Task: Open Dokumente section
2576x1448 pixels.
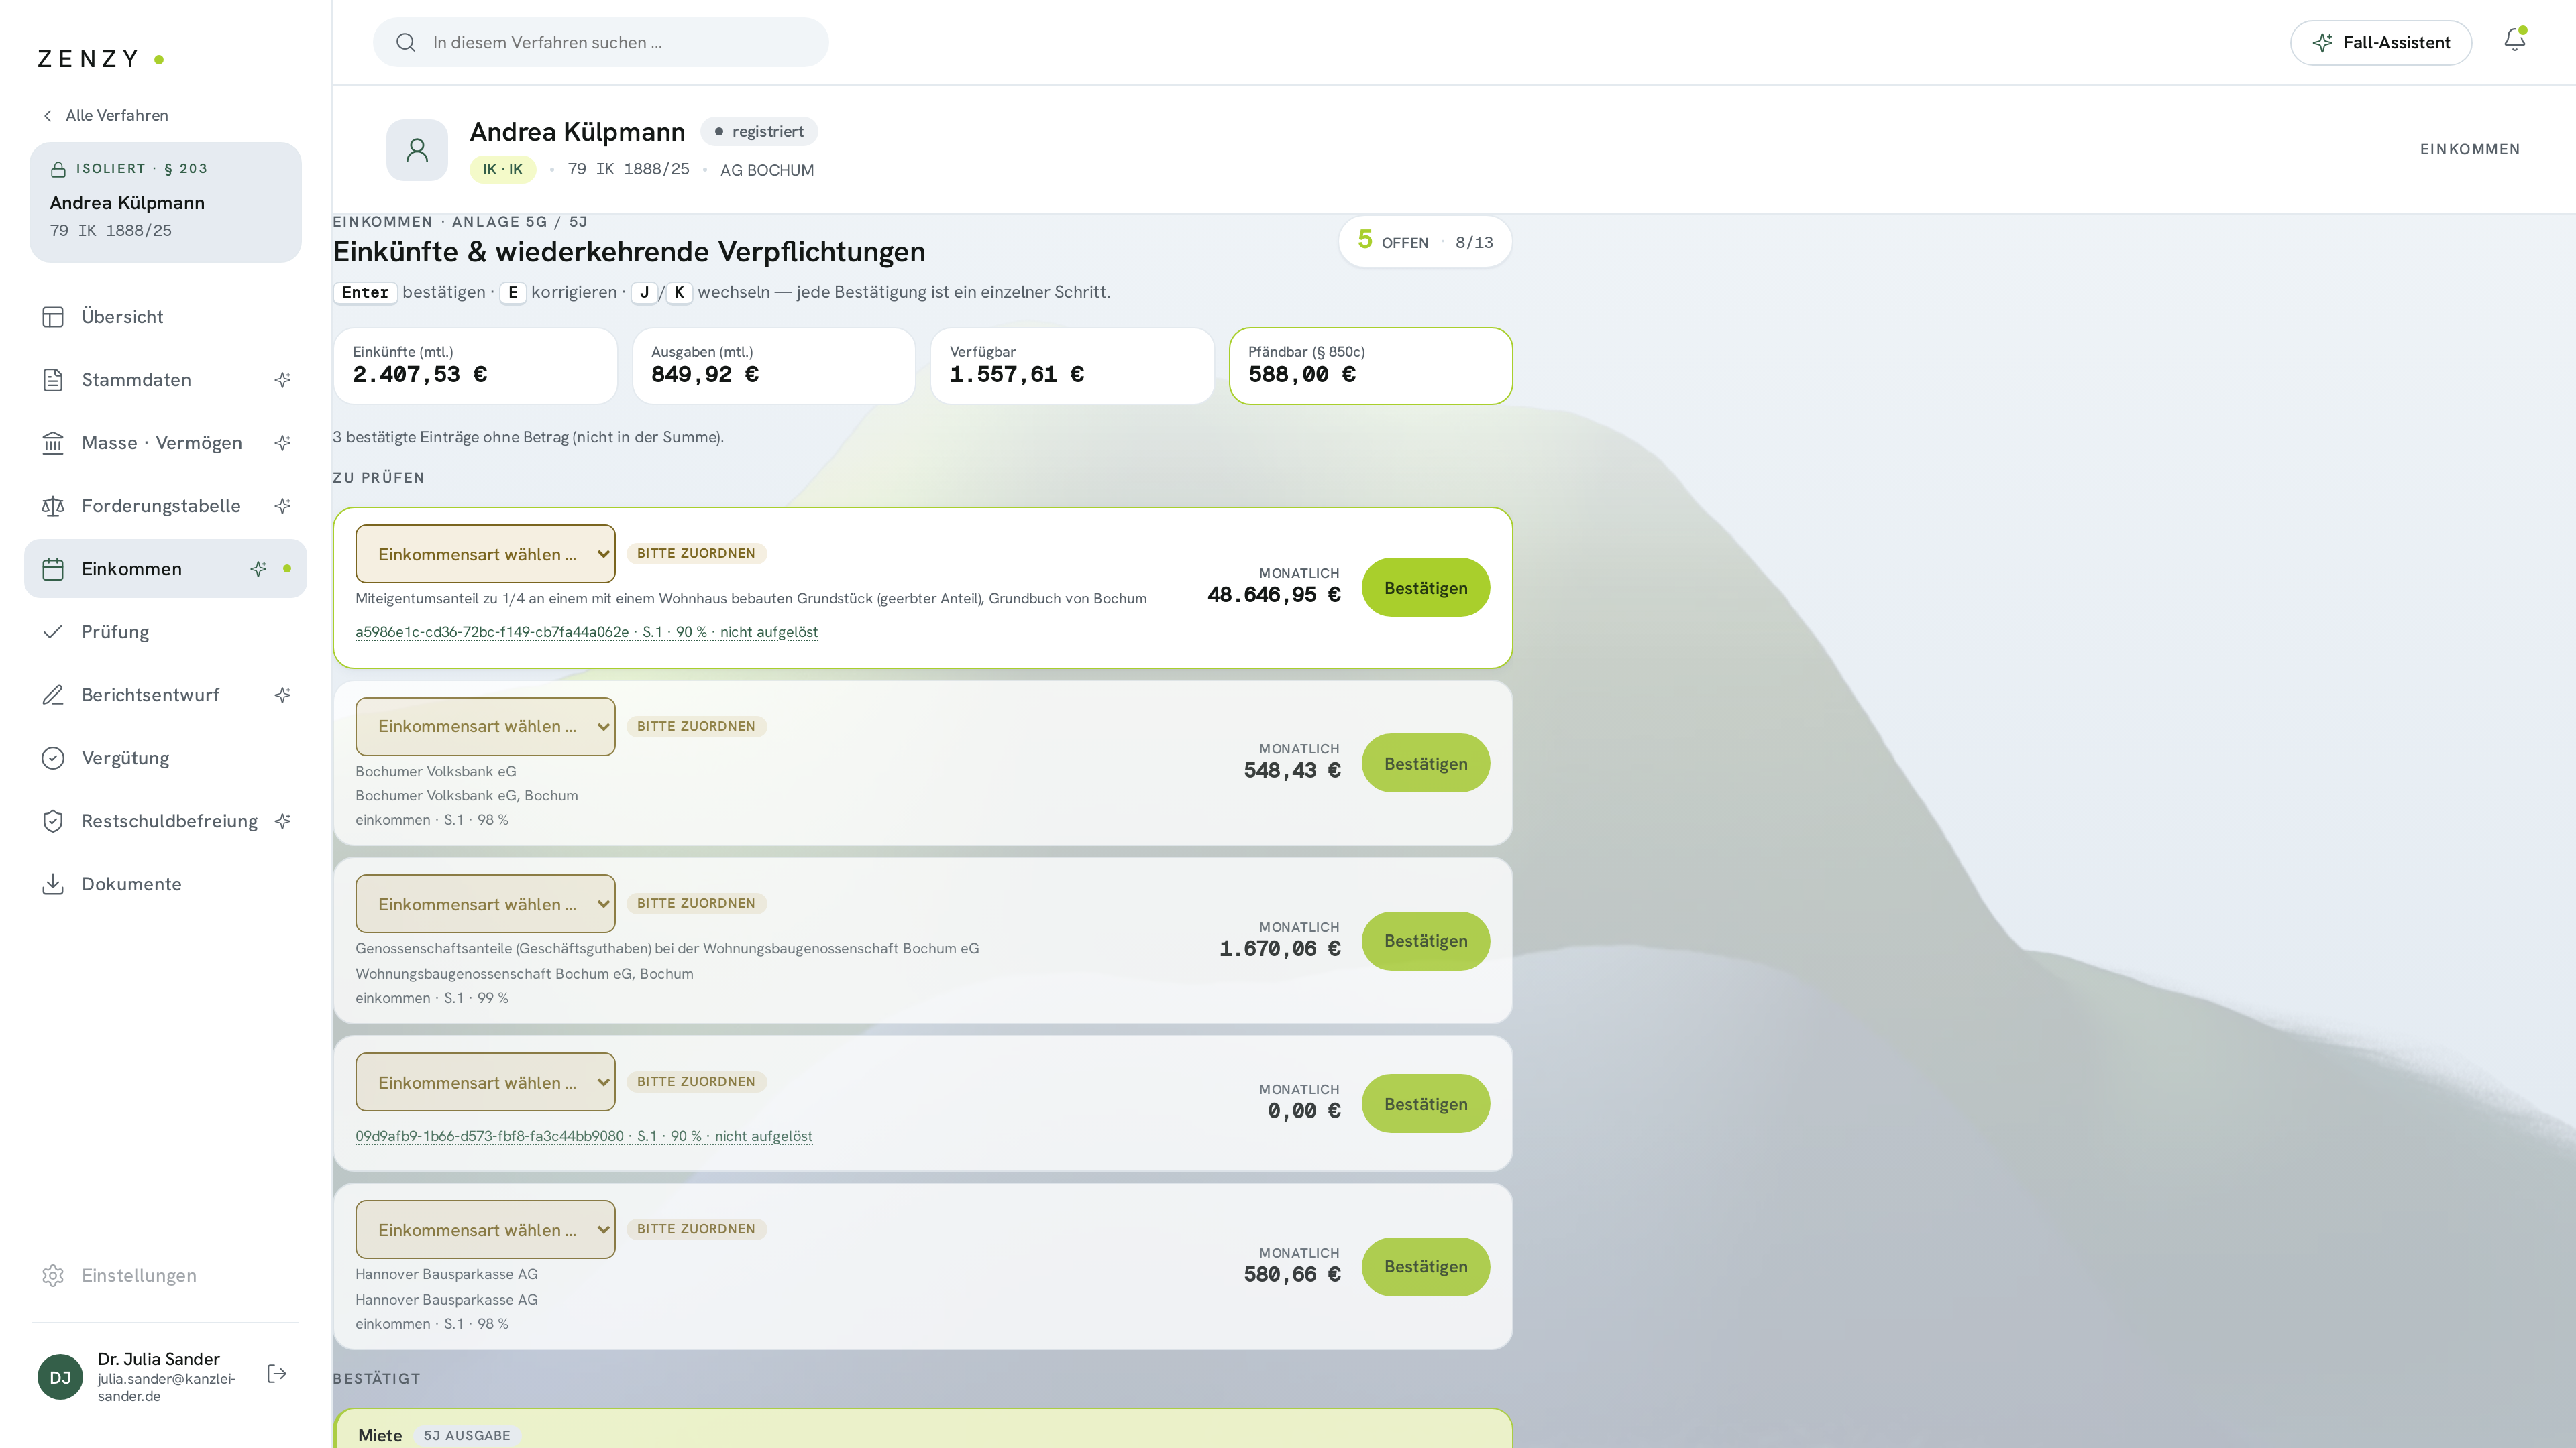Action: [165, 884]
